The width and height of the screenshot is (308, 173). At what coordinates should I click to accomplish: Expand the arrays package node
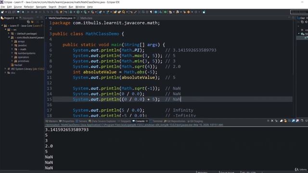click(x=12, y=41)
